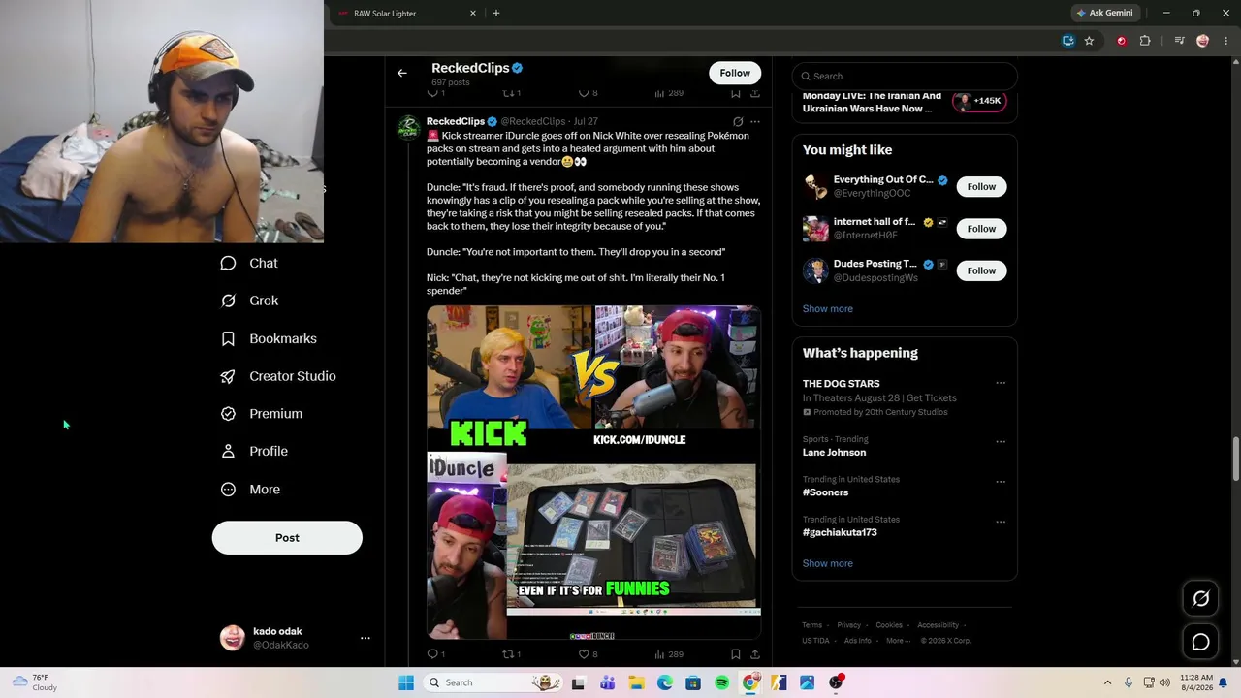This screenshot has height=698, width=1241.
Task: Click the Ask Gemini button
Action: (x=1104, y=14)
